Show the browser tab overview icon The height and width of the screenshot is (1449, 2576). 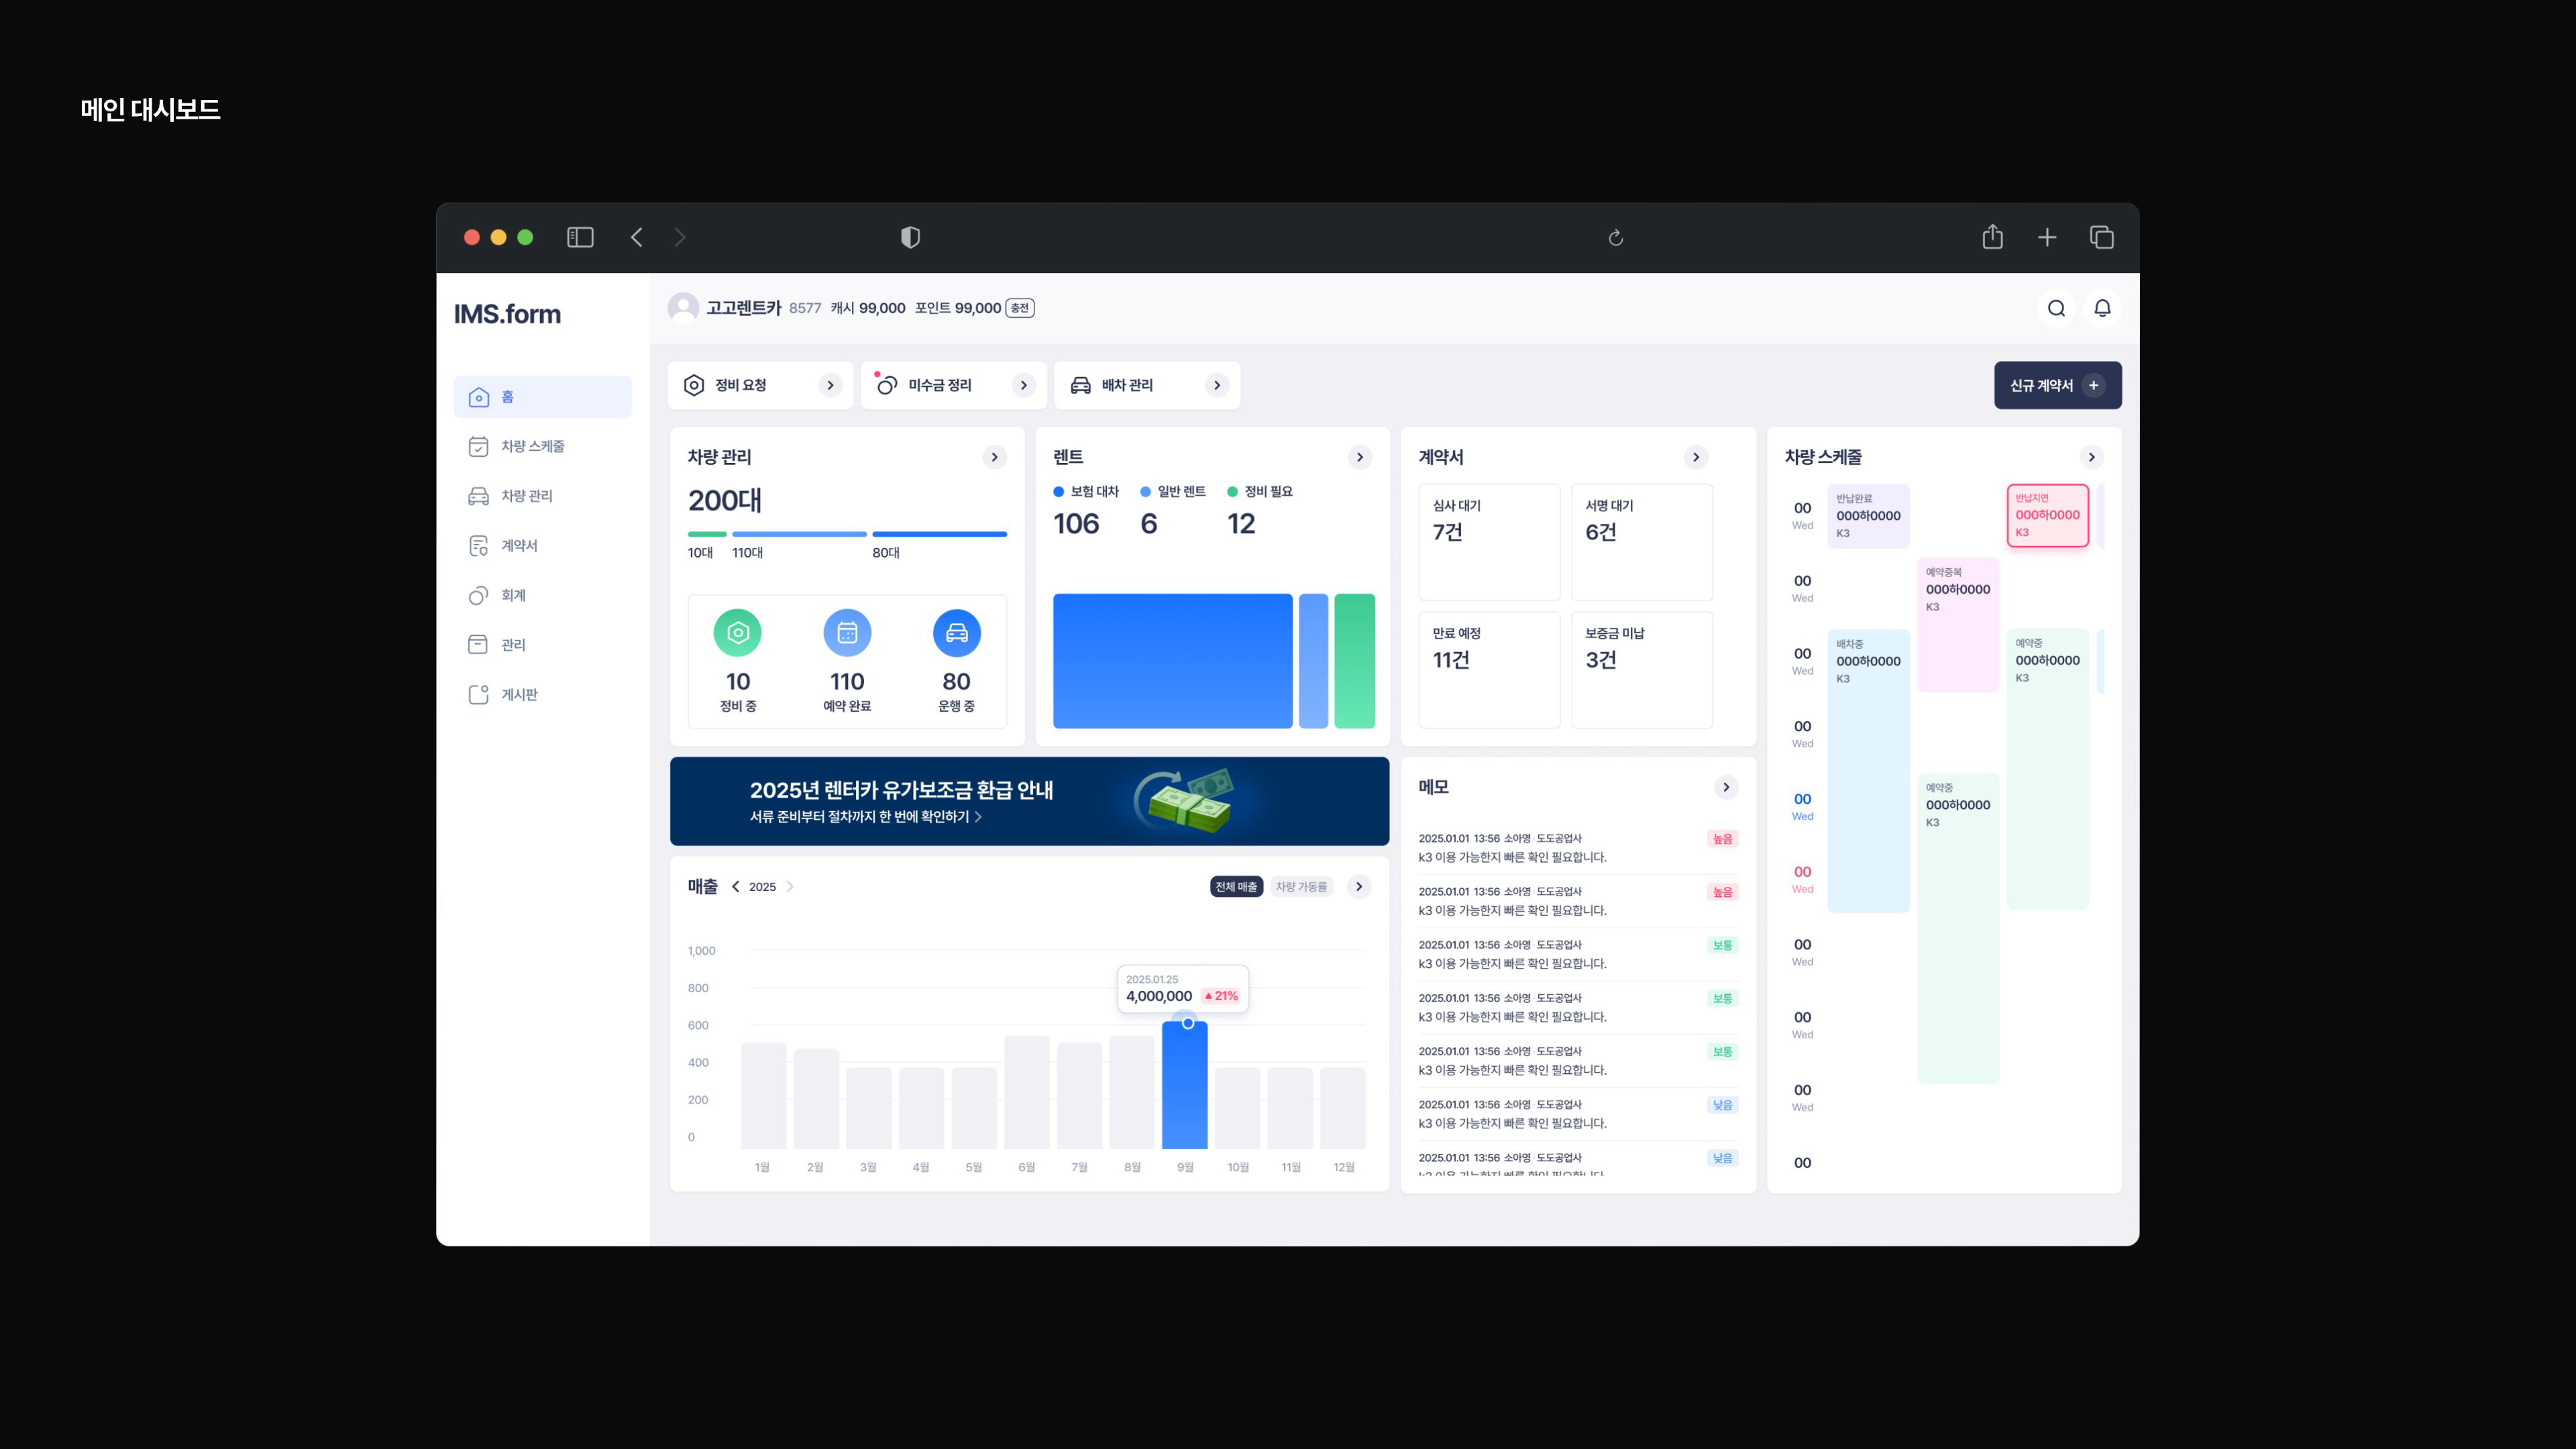[x=2101, y=237]
